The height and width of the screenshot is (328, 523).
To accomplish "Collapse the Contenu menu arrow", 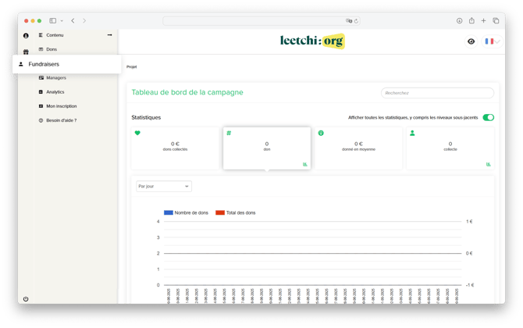I will point(110,35).
